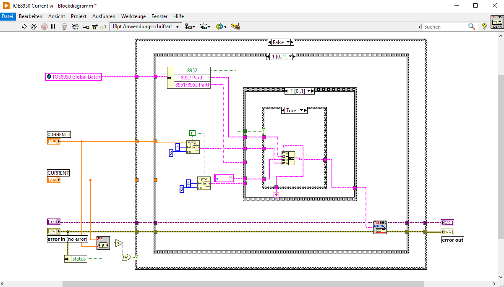The height and width of the screenshot is (287, 504).
Task: Open the Bearbeiten menu
Action: point(31,16)
